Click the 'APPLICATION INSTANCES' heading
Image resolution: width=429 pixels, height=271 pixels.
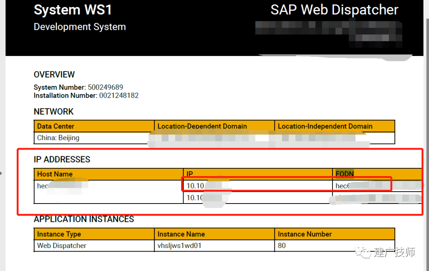tap(84, 219)
